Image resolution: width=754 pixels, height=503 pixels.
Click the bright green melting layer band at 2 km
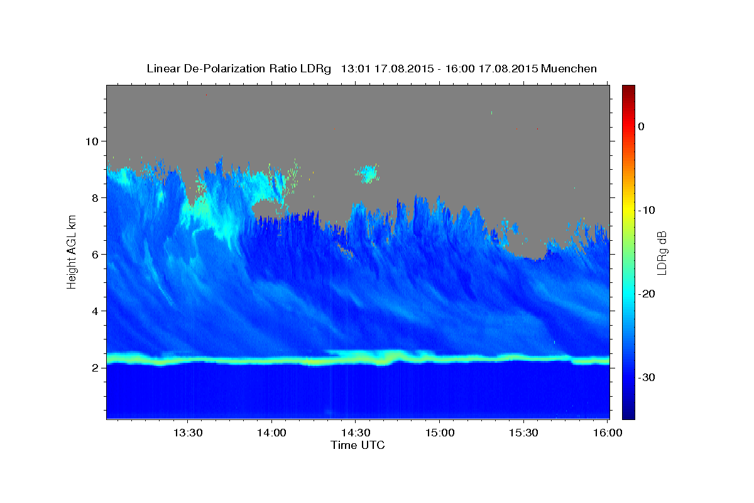pos(358,359)
